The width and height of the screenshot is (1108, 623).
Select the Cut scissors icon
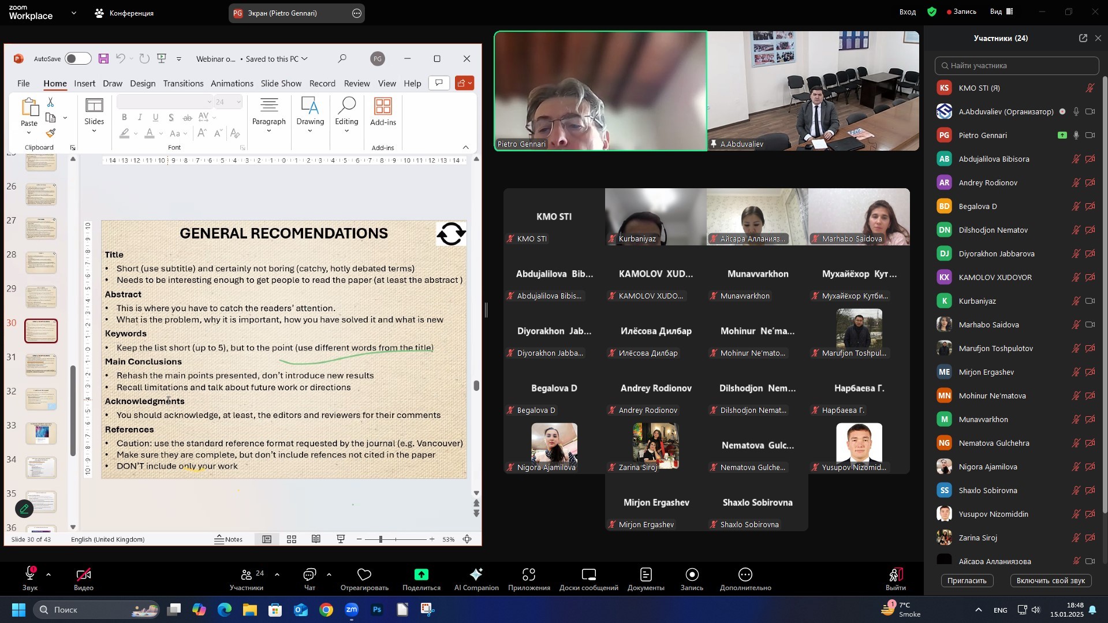(51, 102)
